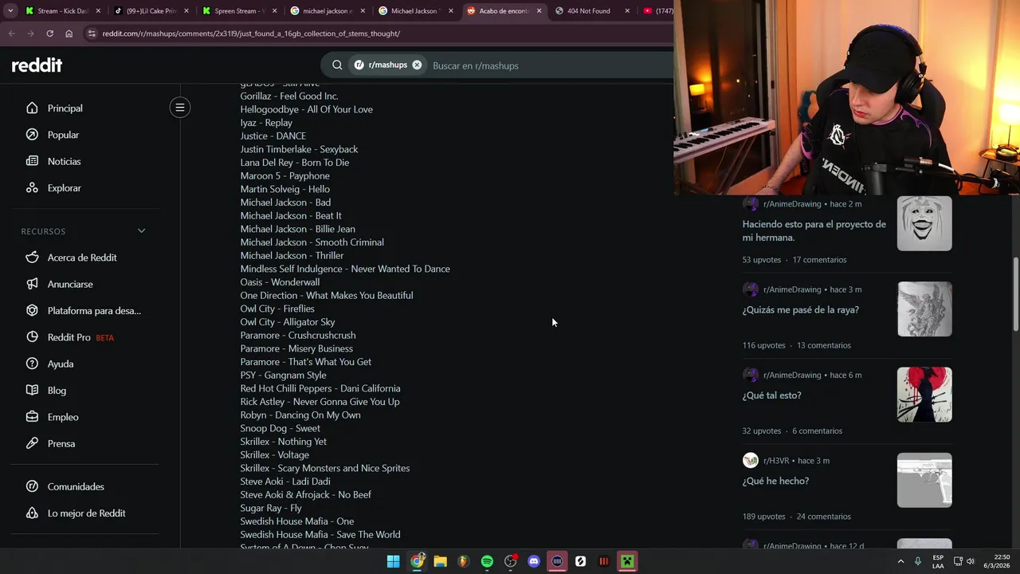The height and width of the screenshot is (574, 1020).
Task: Show hidden system tray icons
Action: 900,561
